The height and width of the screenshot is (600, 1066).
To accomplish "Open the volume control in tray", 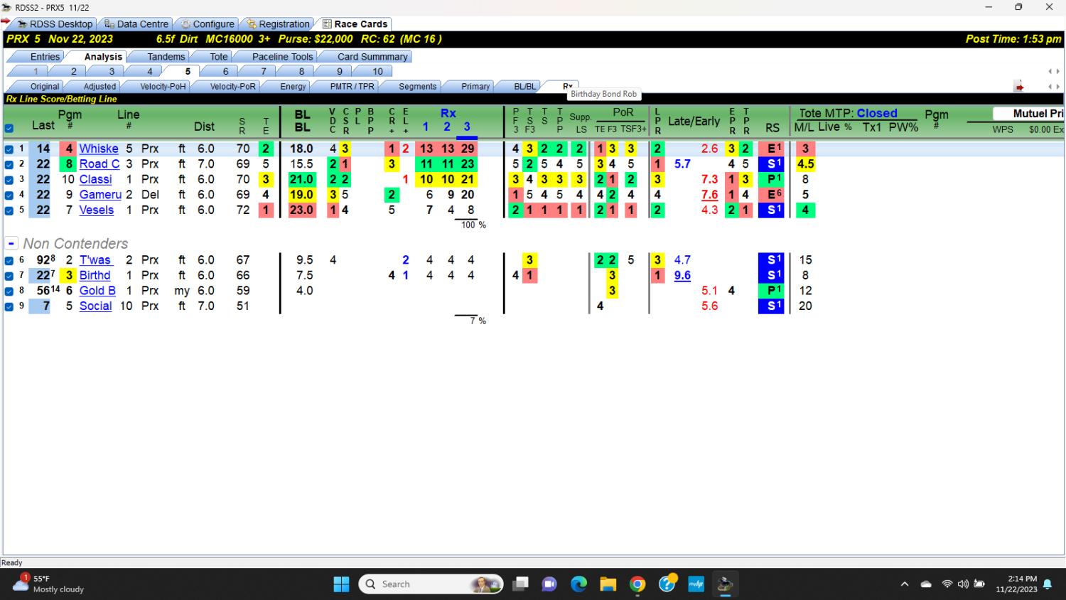I will [x=963, y=584].
